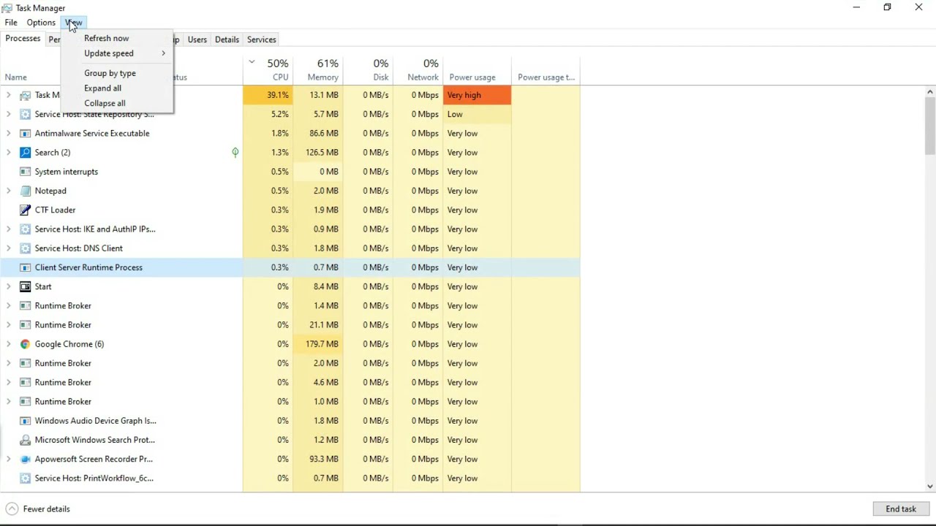Image resolution: width=936 pixels, height=526 pixels.
Task: Click the System interrupts icon
Action: click(x=26, y=172)
